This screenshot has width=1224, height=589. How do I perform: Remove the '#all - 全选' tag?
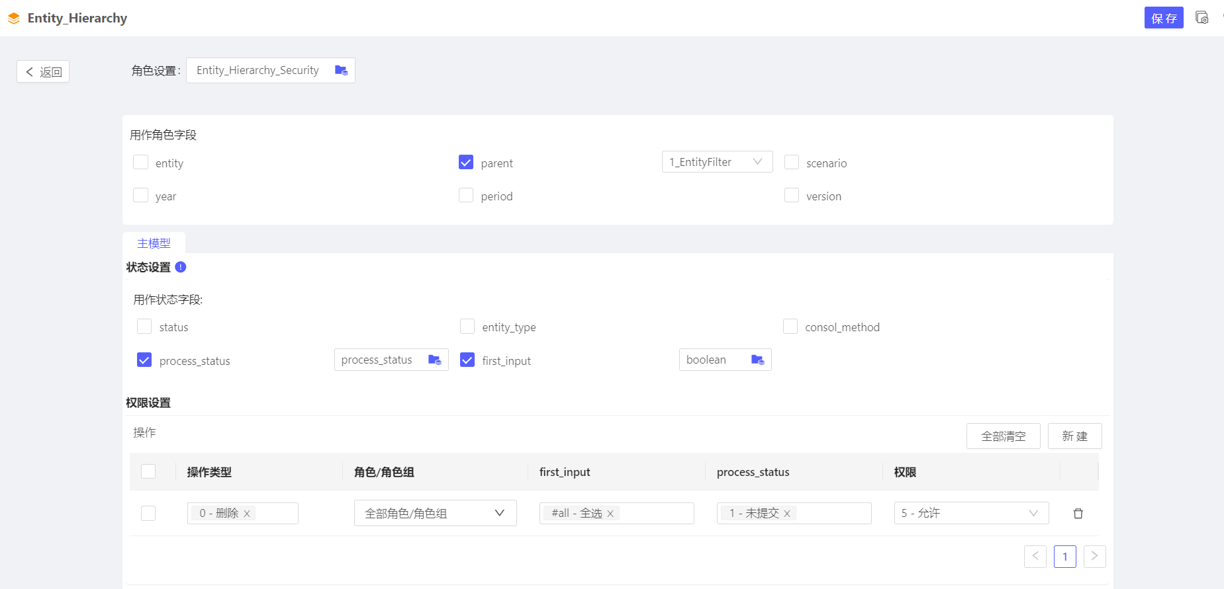point(610,514)
